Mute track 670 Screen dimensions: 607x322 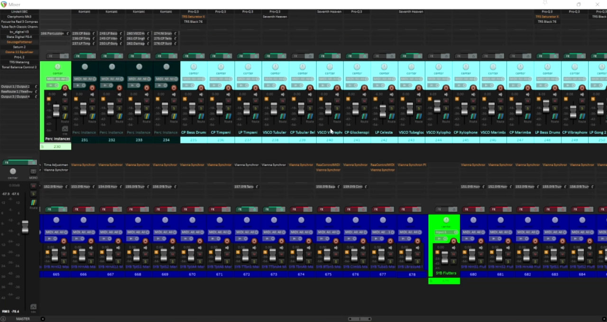pyautogui.click(x=200, y=254)
